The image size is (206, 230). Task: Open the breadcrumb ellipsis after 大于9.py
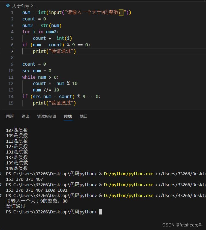pos(36,6)
